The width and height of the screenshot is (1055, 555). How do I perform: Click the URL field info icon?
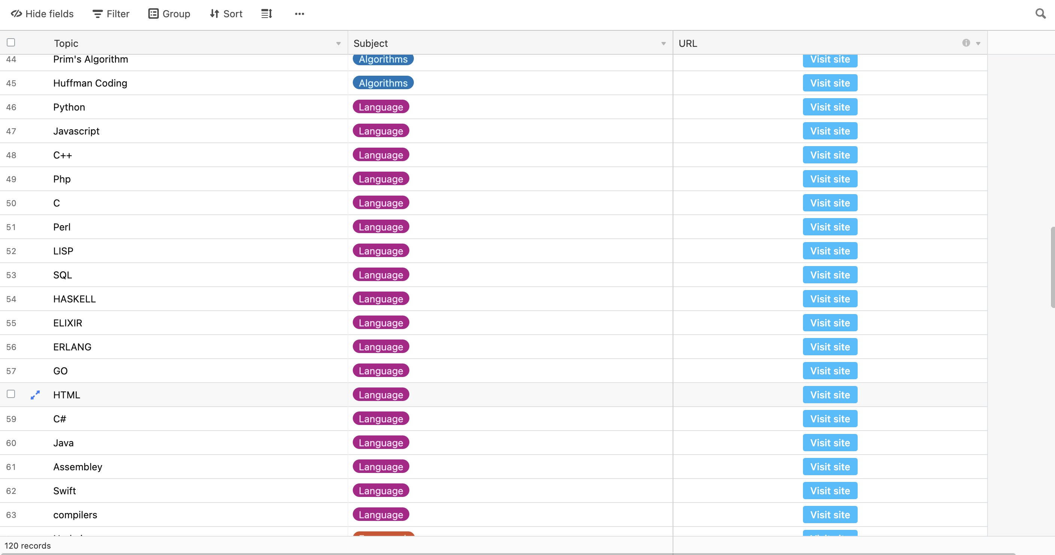click(x=966, y=43)
